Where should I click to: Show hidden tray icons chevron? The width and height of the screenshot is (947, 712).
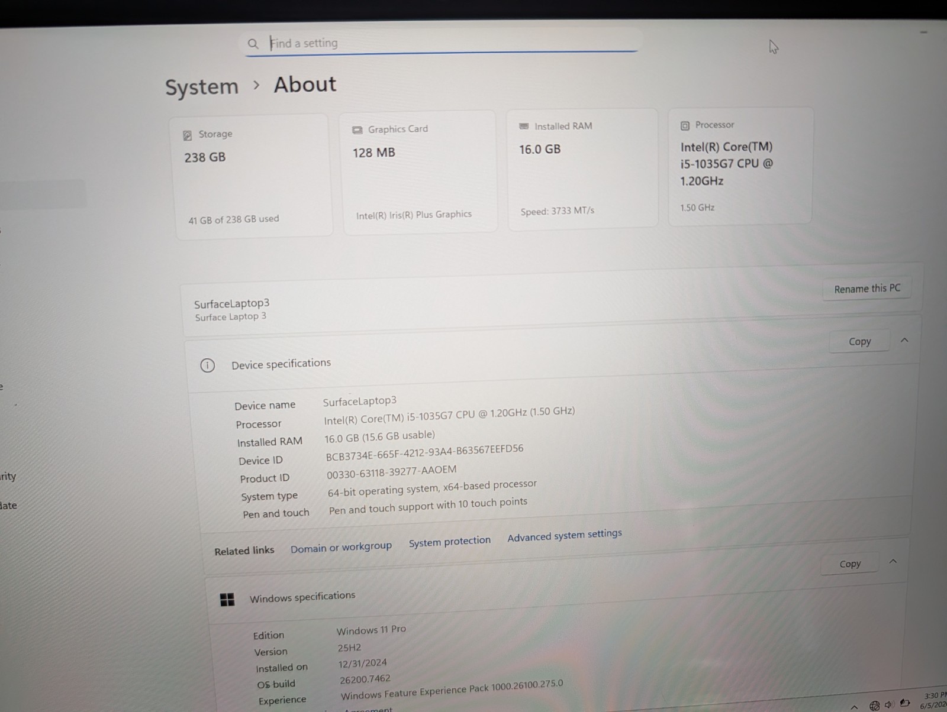point(853,707)
